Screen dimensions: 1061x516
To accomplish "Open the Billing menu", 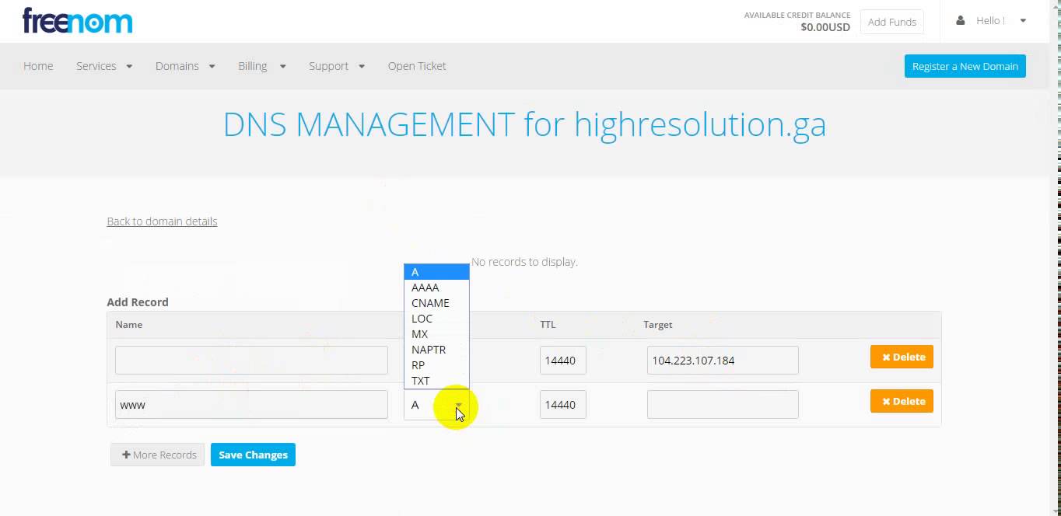I will click(x=262, y=66).
